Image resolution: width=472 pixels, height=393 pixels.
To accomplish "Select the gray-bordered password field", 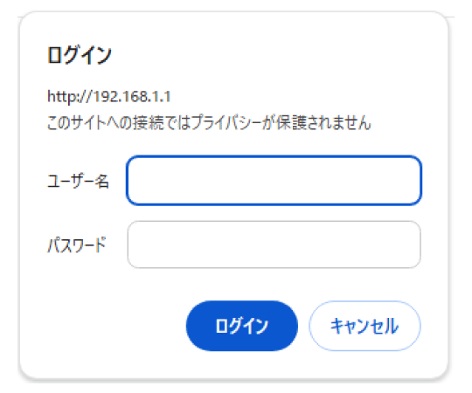I will (274, 245).
